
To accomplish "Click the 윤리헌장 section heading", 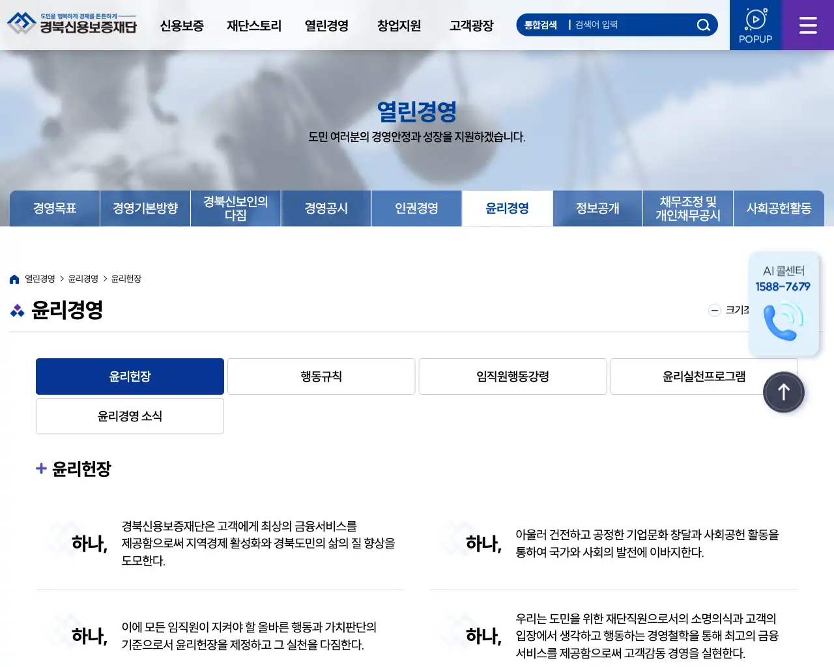I will pos(81,469).
